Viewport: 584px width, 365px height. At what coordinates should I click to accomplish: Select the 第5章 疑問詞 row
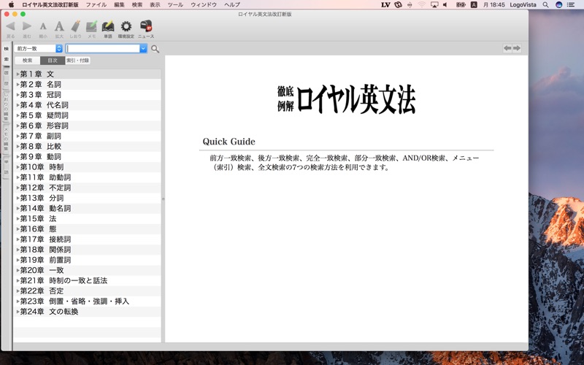point(87,115)
